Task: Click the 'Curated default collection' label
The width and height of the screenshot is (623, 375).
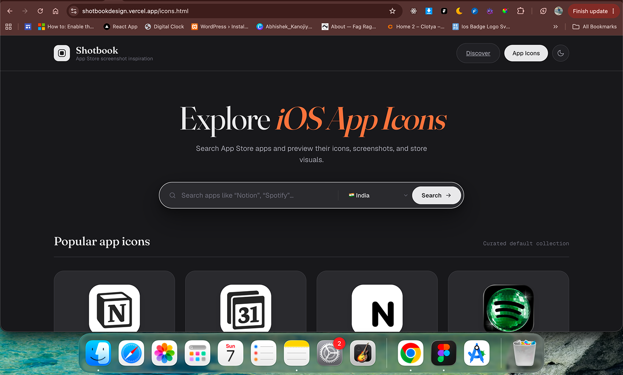Action: 526,243
